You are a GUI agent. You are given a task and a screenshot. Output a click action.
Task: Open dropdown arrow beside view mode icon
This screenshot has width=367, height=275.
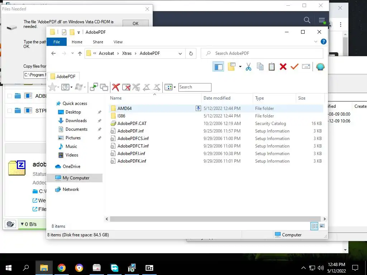[x=175, y=87]
